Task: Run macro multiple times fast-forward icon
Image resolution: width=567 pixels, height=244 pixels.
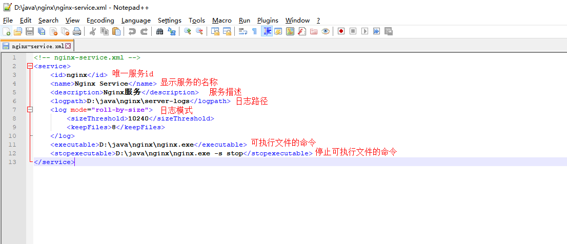Action: pos(376,31)
